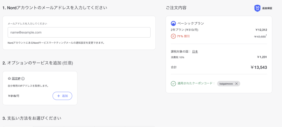This screenshot has width=282, height=127.
Task: Click the kaigaimove coupon chip
Action: coord(228,83)
